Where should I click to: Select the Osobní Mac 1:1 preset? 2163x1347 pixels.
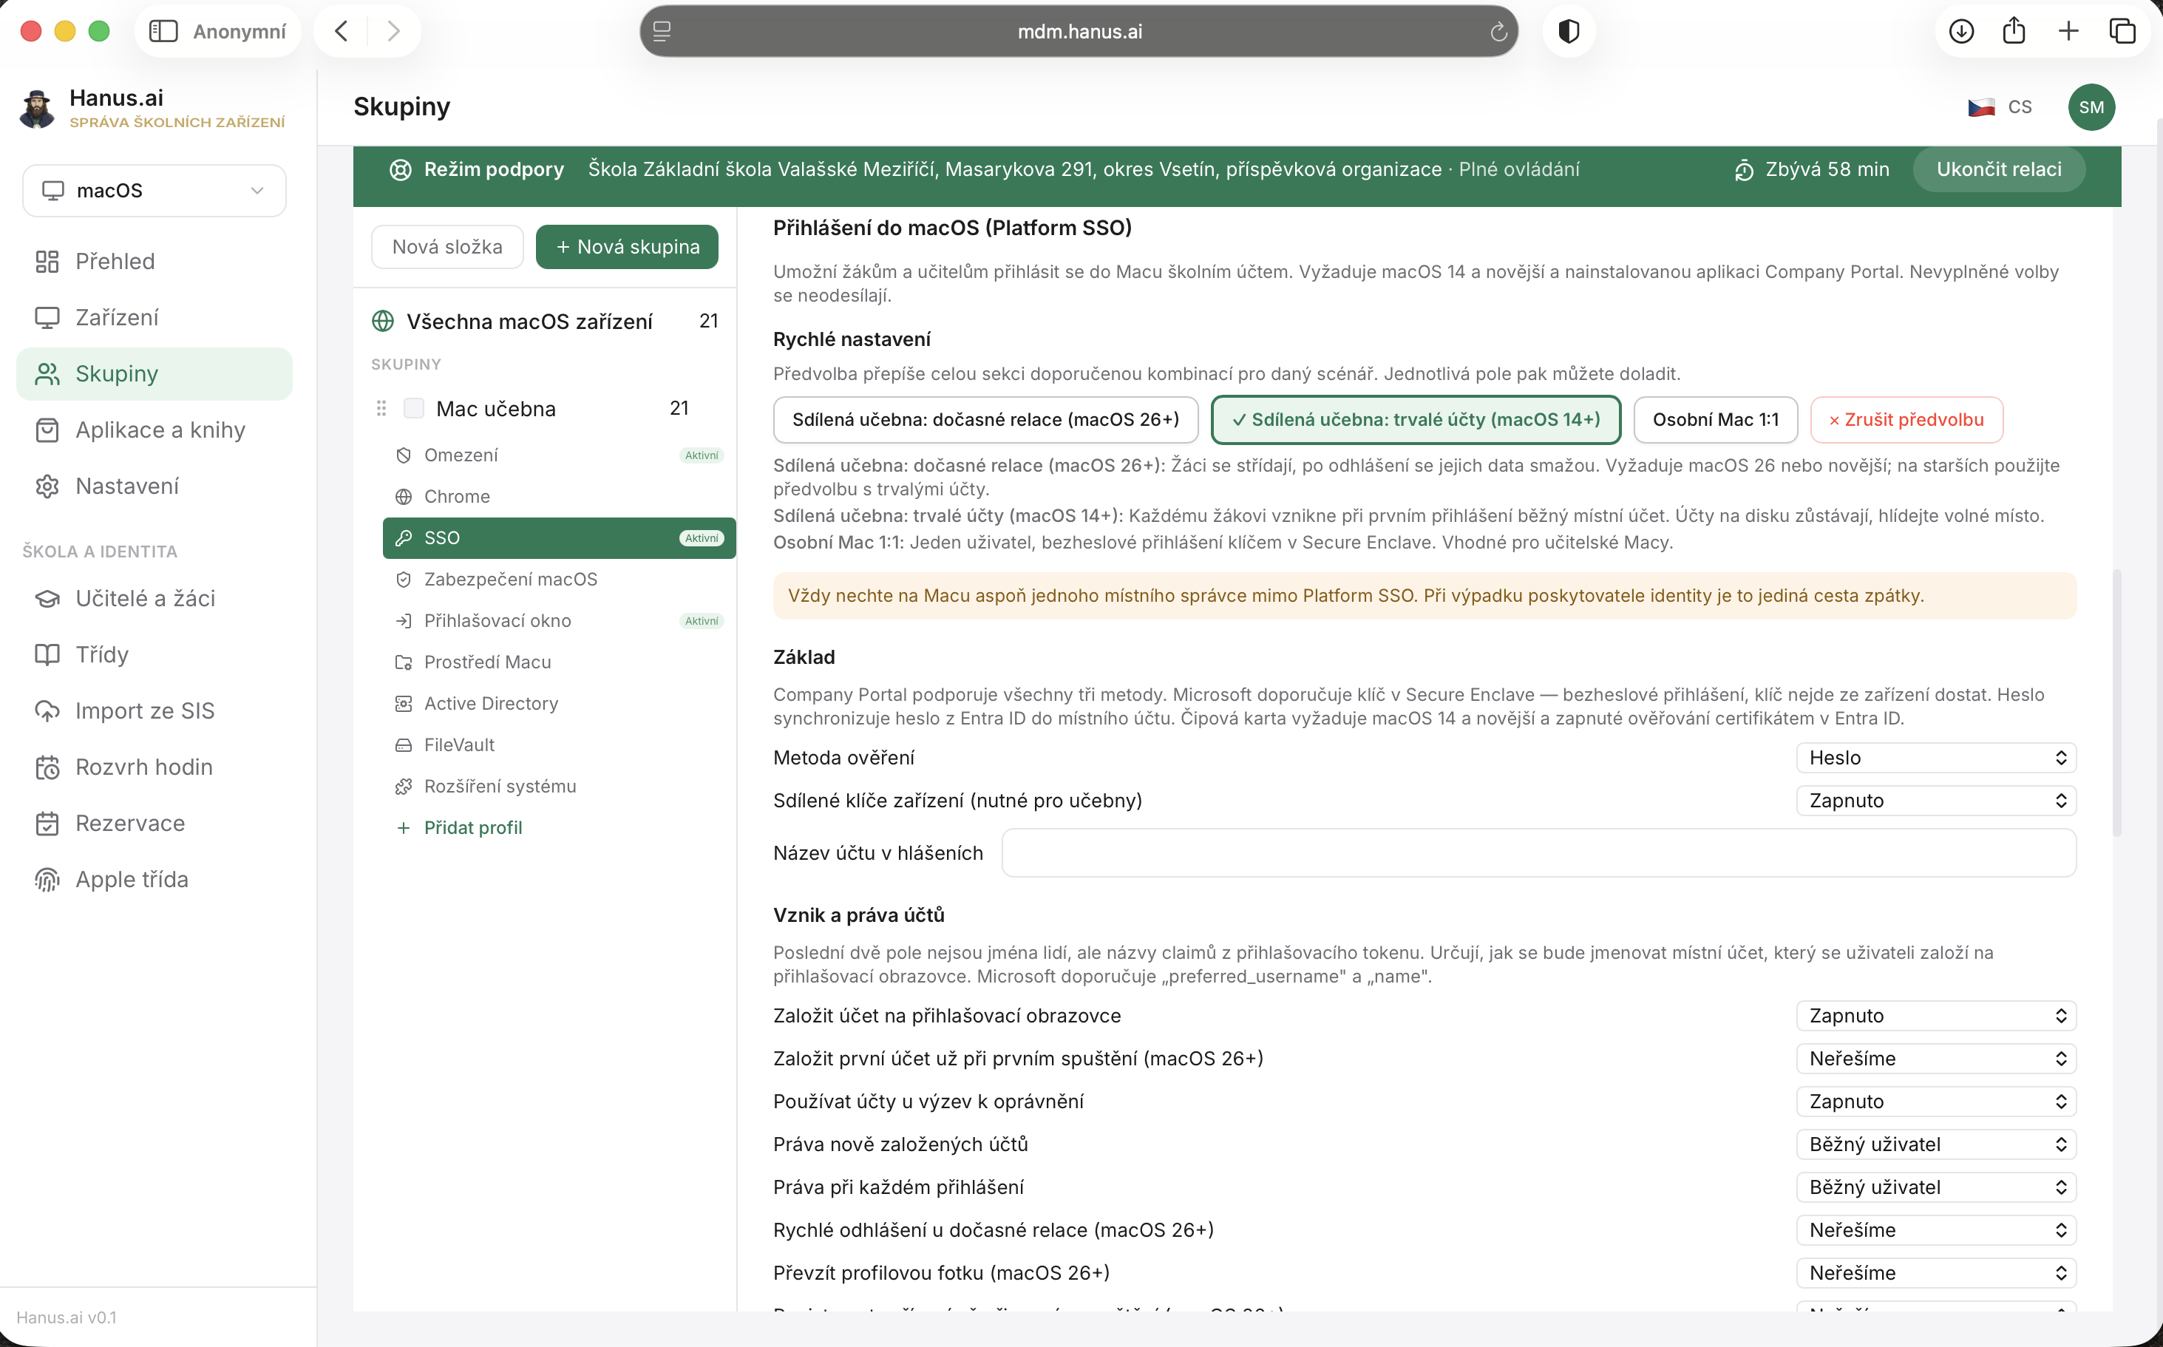(x=1715, y=420)
